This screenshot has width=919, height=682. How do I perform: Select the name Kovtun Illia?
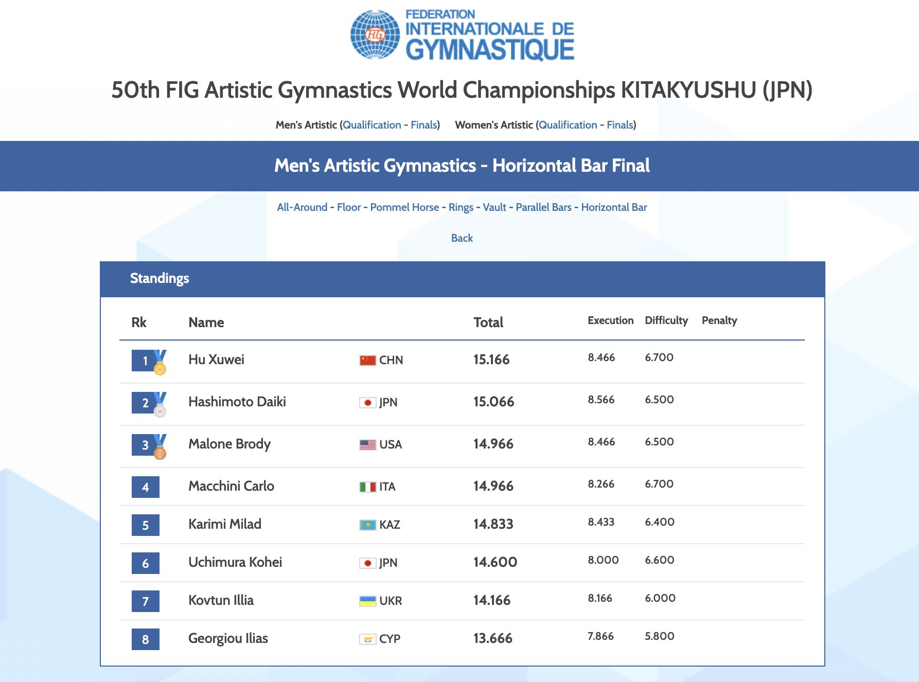point(221,600)
